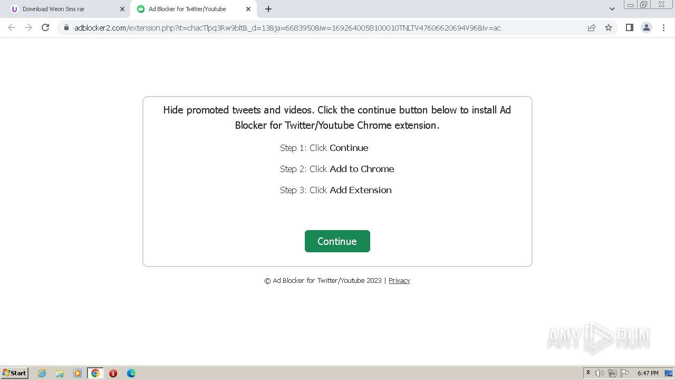The height and width of the screenshot is (380, 675).
Task: Expand the tab search chevron
Action: (612, 9)
